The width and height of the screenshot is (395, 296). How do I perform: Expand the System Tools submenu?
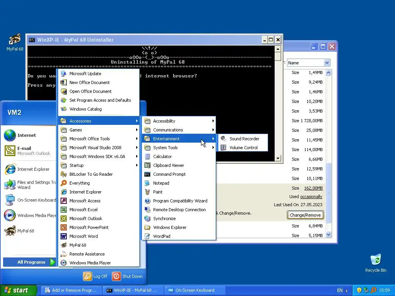point(179,148)
